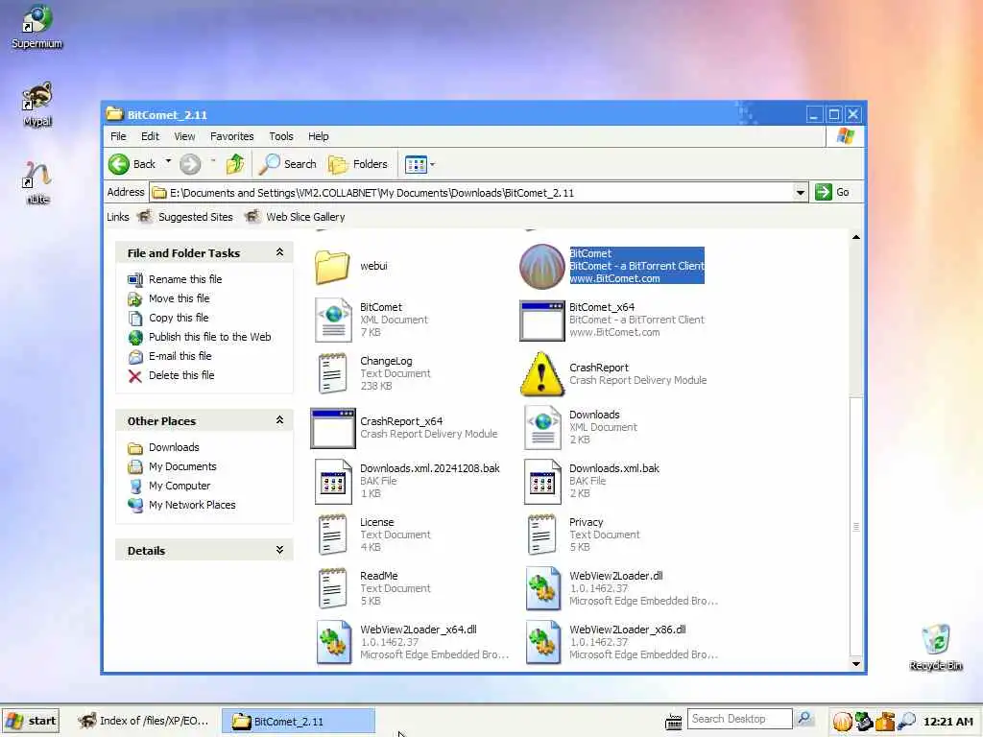This screenshot has width=983, height=737.
Task: Click Copy this file
Action: click(x=168, y=318)
